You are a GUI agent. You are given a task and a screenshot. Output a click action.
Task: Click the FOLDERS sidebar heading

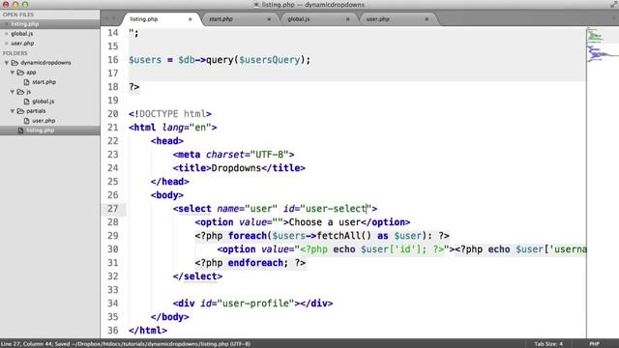click(15, 53)
